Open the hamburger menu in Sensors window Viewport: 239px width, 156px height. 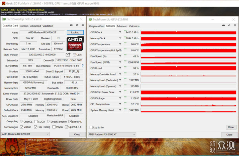235,25
